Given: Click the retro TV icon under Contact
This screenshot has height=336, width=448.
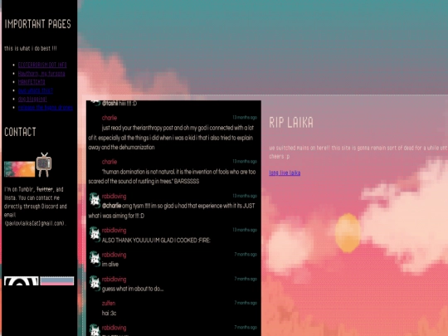Looking at the screenshot, I should [44, 165].
